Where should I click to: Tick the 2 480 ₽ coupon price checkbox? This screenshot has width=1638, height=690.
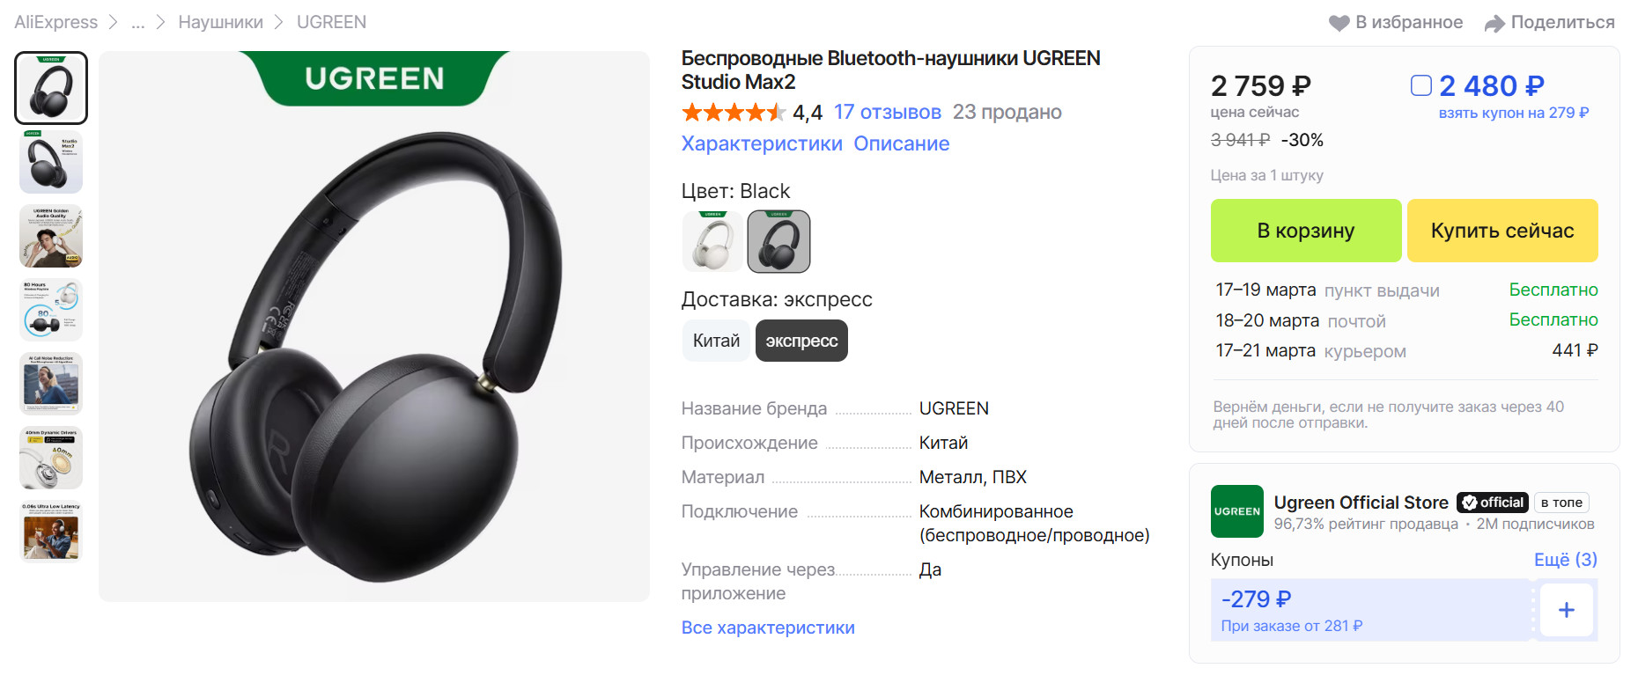point(1420,85)
